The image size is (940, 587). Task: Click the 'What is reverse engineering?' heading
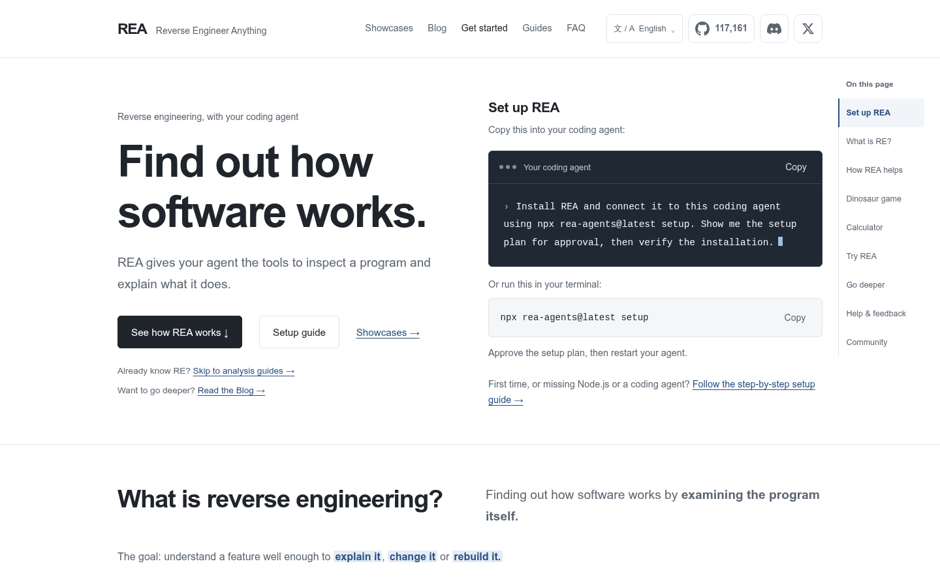[280, 499]
